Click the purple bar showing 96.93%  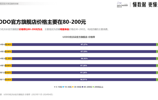84,59
